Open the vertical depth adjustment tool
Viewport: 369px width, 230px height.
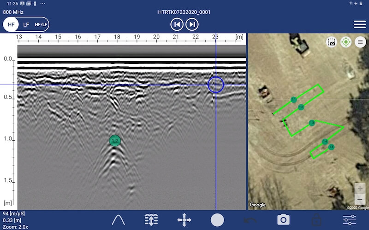click(x=151, y=220)
